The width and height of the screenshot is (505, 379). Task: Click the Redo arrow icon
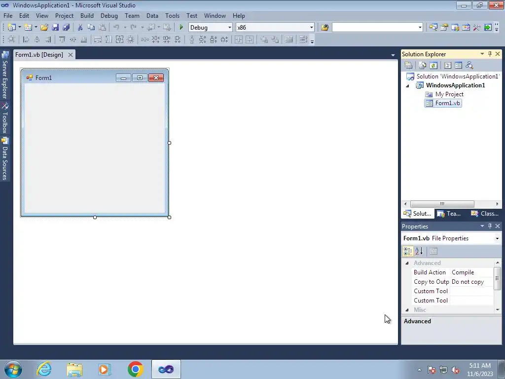pyautogui.click(x=133, y=28)
